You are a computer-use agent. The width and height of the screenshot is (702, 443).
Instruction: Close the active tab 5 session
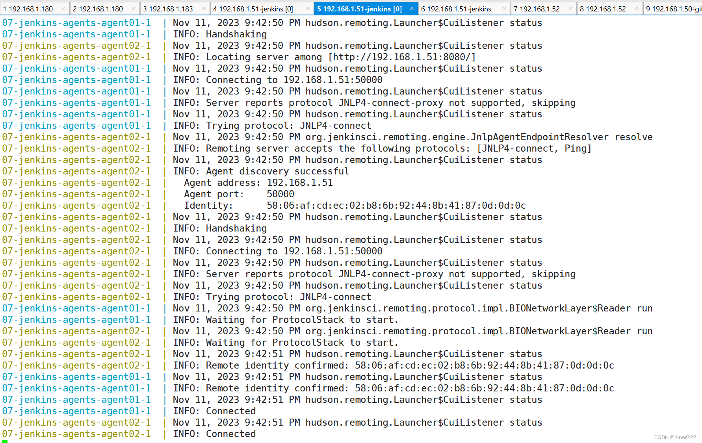pyautogui.click(x=412, y=8)
